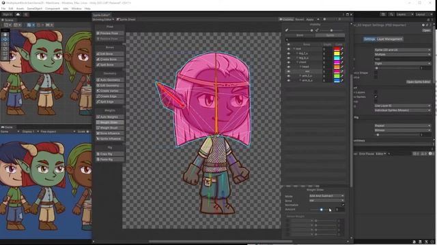Click the Sprite Sheet button

click(x=126, y=20)
